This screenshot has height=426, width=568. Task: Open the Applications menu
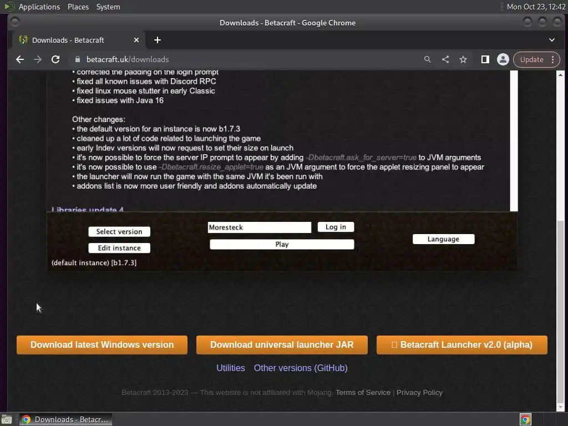(x=39, y=7)
